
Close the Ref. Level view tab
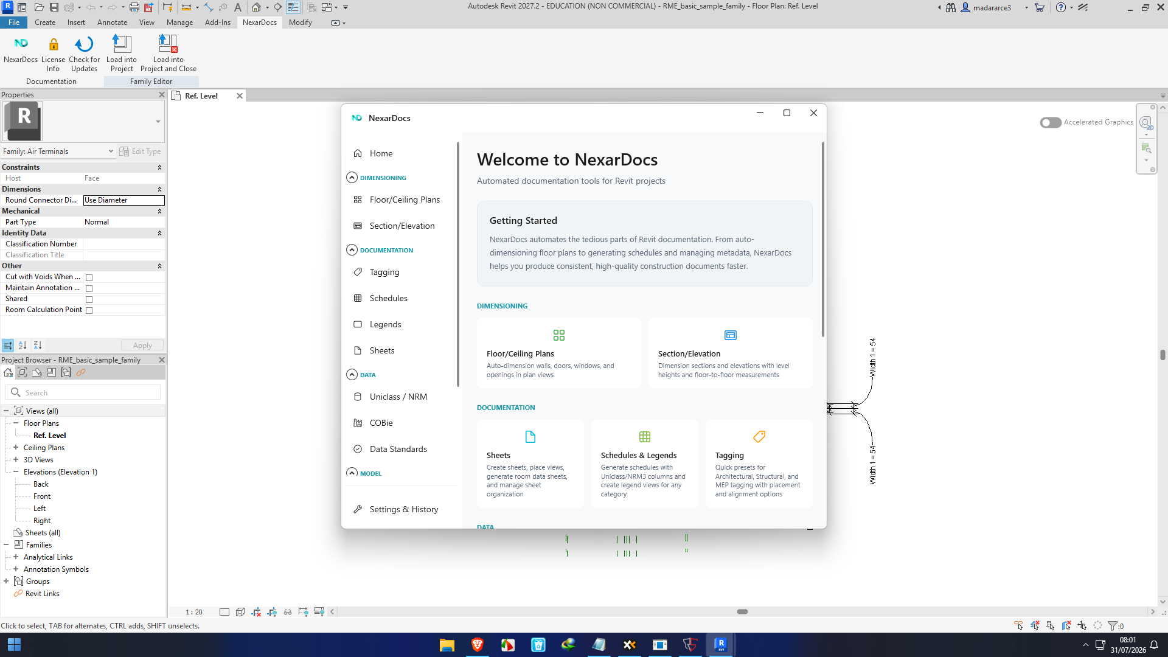[x=240, y=96]
